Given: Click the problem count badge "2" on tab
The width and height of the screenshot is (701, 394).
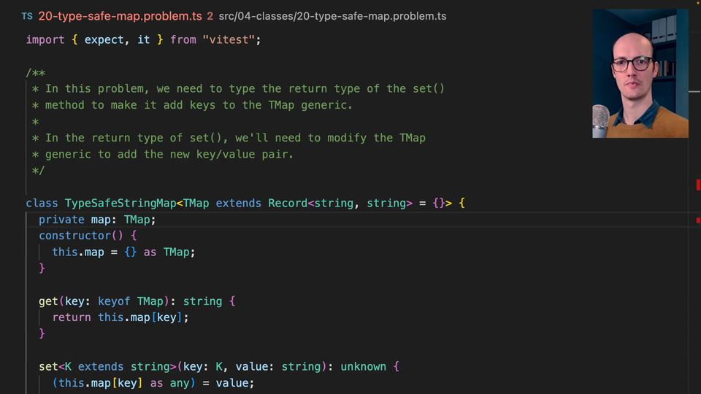Looking at the screenshot, I should point(210,15).
